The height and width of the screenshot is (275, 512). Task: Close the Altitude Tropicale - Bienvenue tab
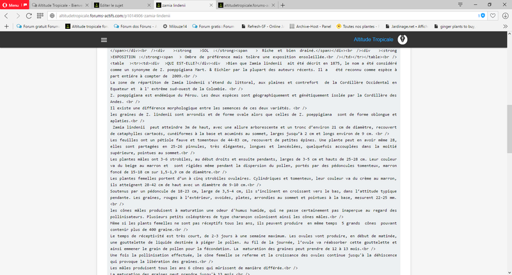(87, 5)
